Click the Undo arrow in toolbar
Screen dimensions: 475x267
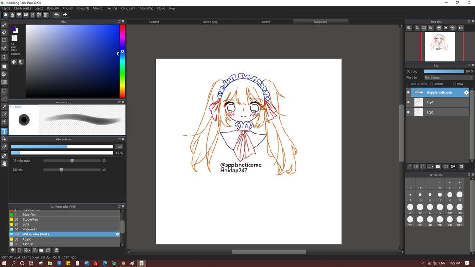[x=57, y=14]
